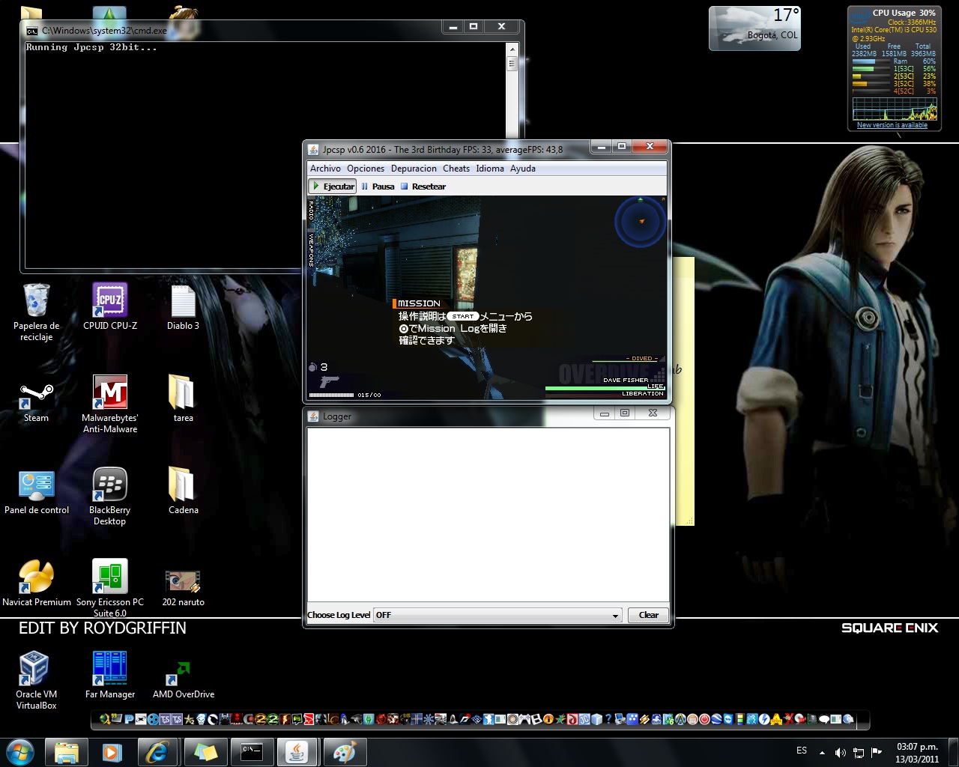Image resolution: width=959 pixels, height=767 pixels.
Task: Open the network status tray icon
Action: pos(859,753)
